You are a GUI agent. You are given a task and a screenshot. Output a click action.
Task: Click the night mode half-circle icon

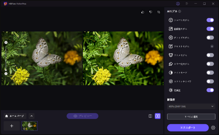pos(171,73)
